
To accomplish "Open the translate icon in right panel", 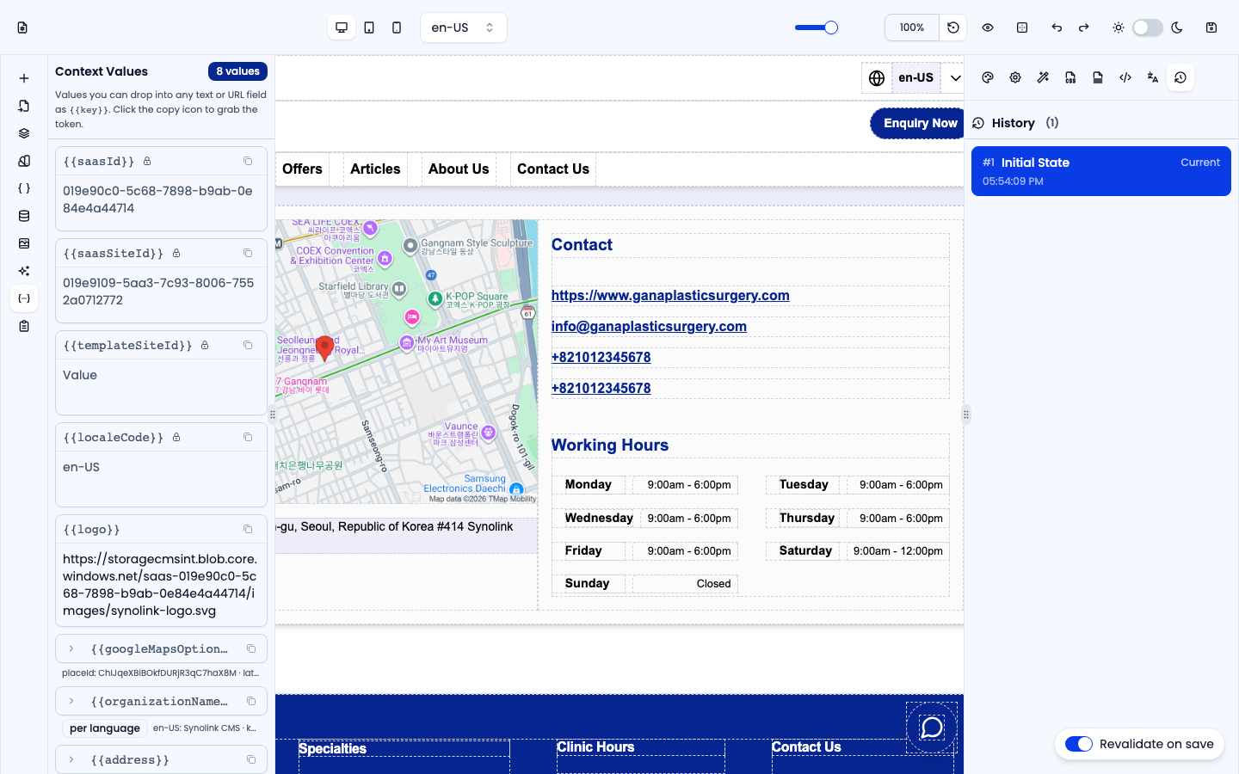I will coord(1153,77).
